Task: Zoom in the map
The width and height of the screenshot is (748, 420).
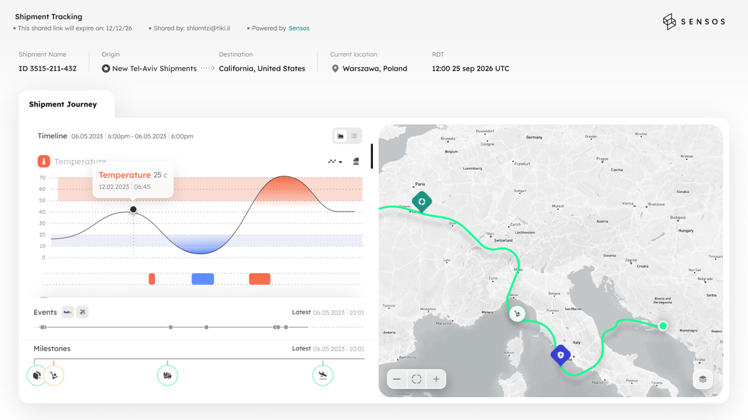Action: [436, 379]
